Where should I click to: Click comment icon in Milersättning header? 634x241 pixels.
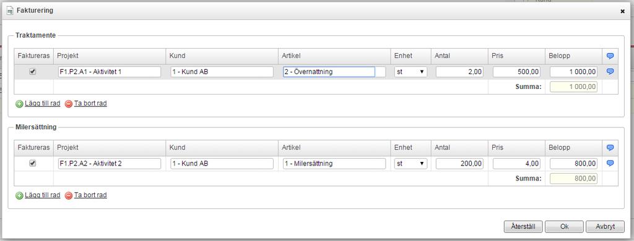click(x=610, y=148)
